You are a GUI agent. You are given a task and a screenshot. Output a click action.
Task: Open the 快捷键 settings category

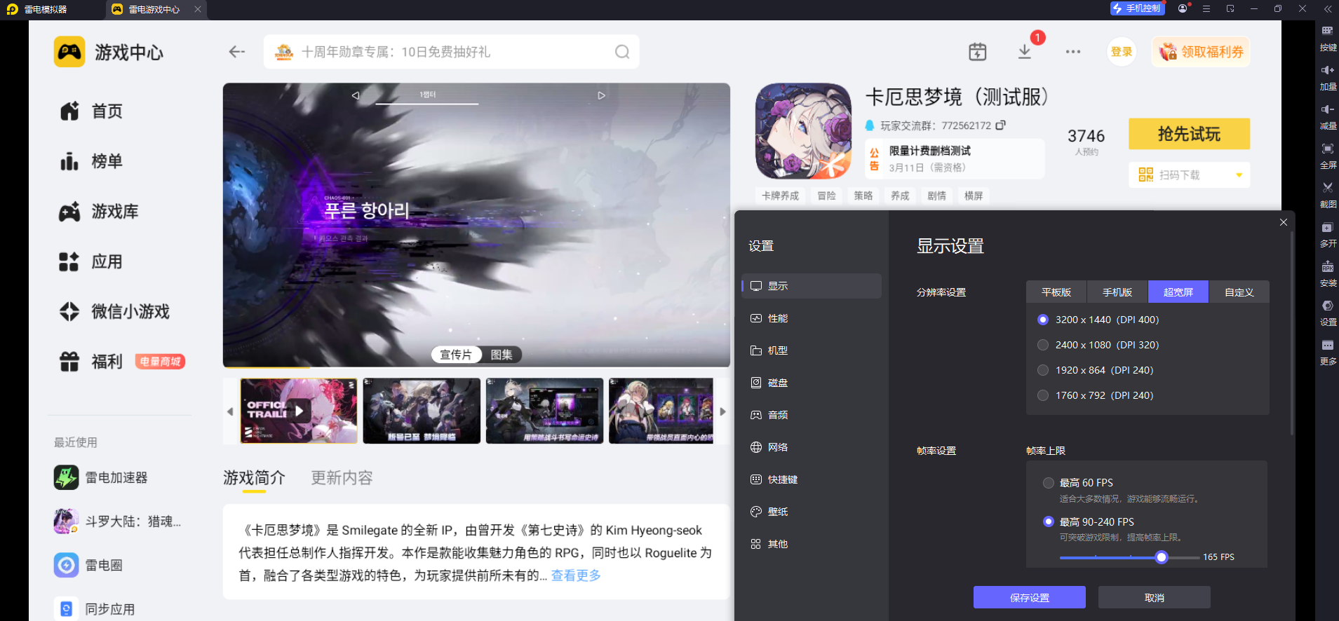812,479
